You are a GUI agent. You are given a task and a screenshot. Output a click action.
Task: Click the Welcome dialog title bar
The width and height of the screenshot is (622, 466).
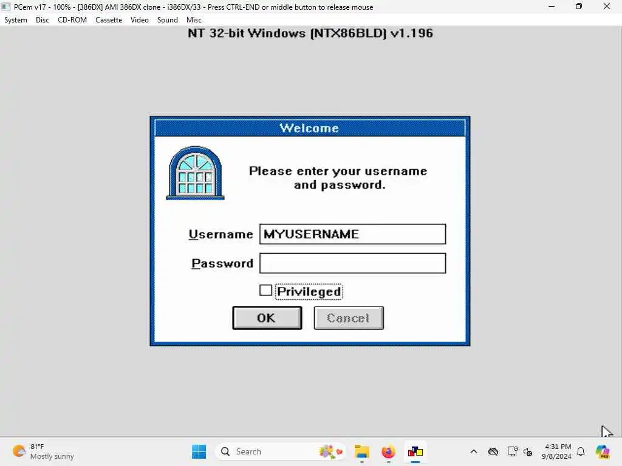pos(310,128)
